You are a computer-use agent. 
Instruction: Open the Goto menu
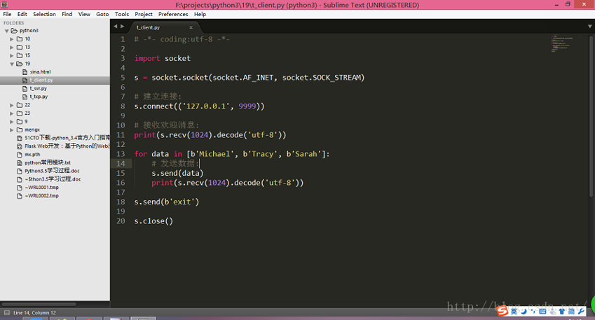tap(102, 14)
